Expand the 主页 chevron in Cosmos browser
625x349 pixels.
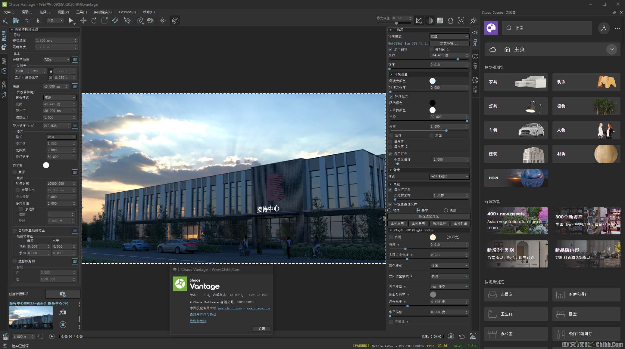click(x=611, y=49)
